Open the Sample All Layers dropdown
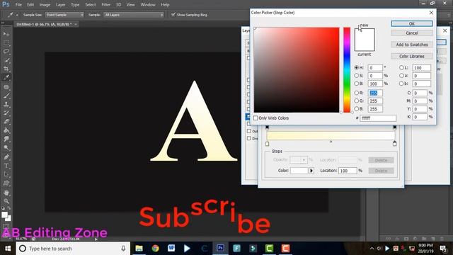Screen dimensions: 453x255 pos(134,15)
